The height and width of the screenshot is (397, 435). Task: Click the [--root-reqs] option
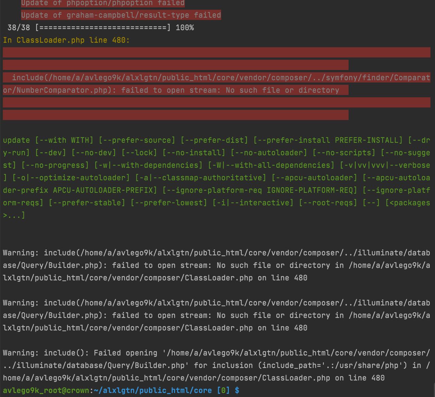pos(328,203)
